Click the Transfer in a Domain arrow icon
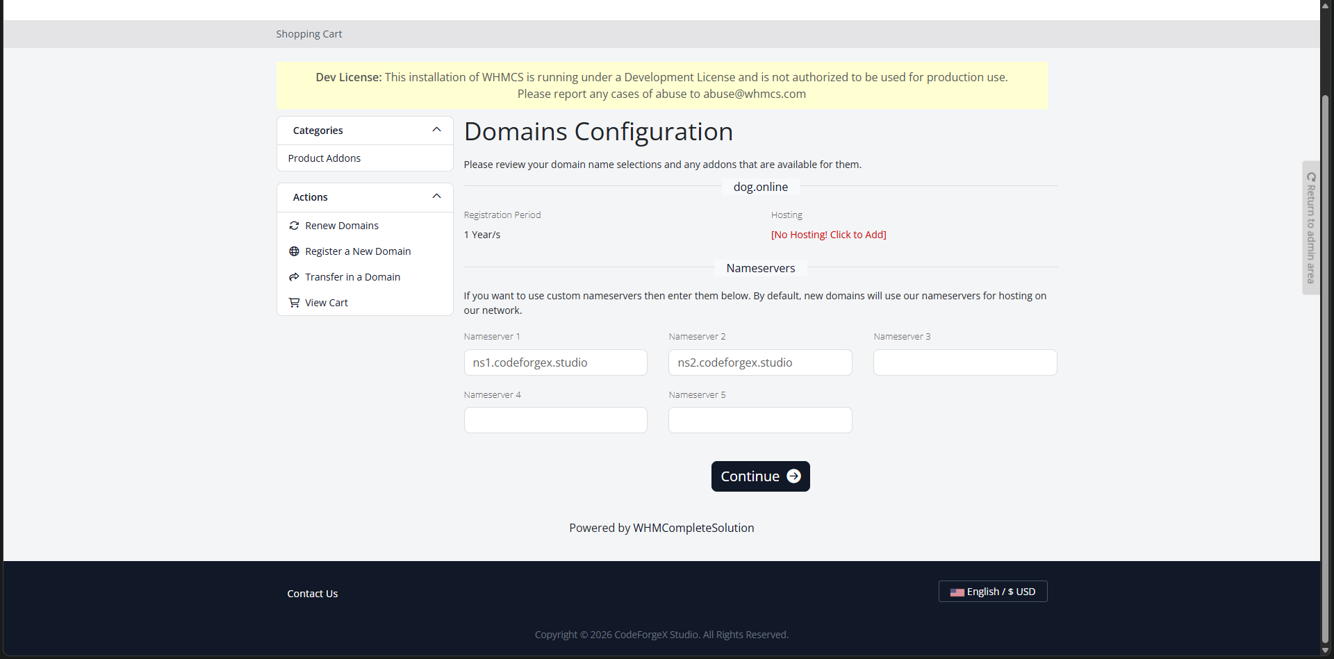Viewport: 1334px width, 659px height. point(294,277)
